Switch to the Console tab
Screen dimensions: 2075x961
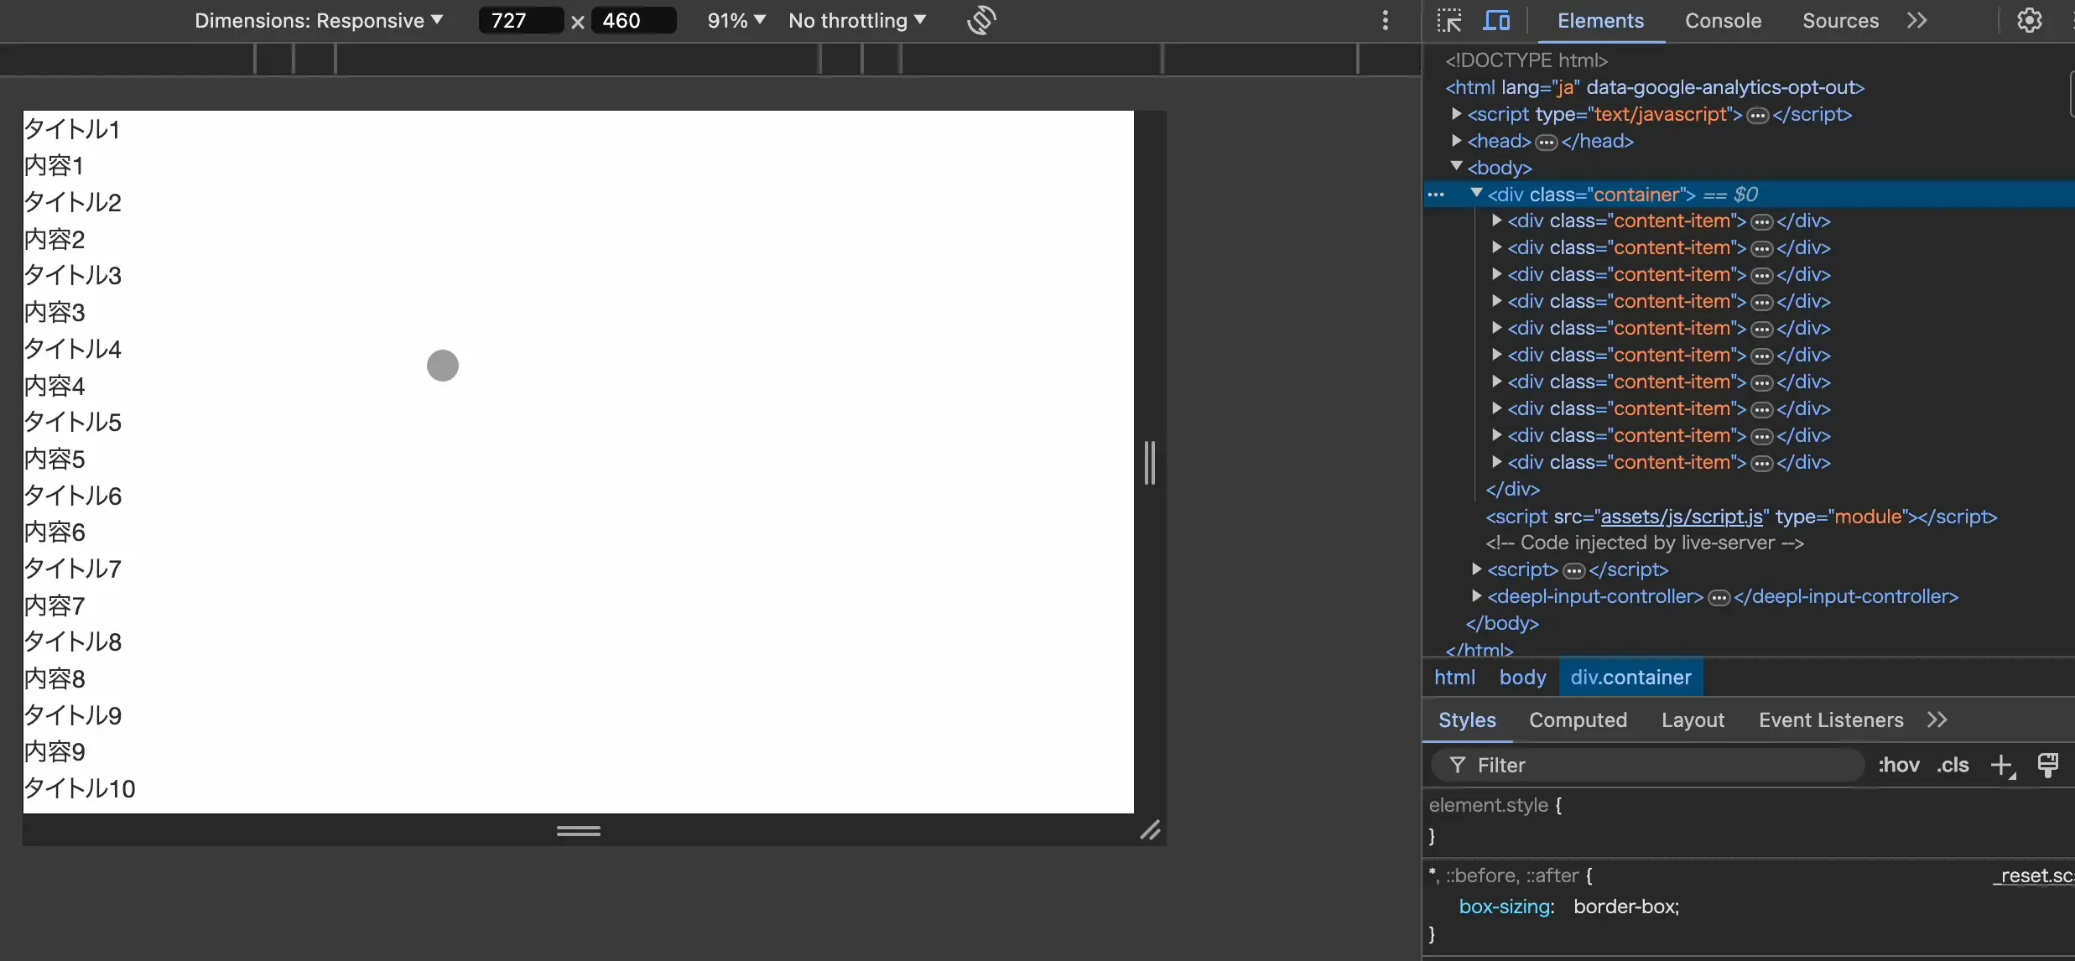point(1723,21)
